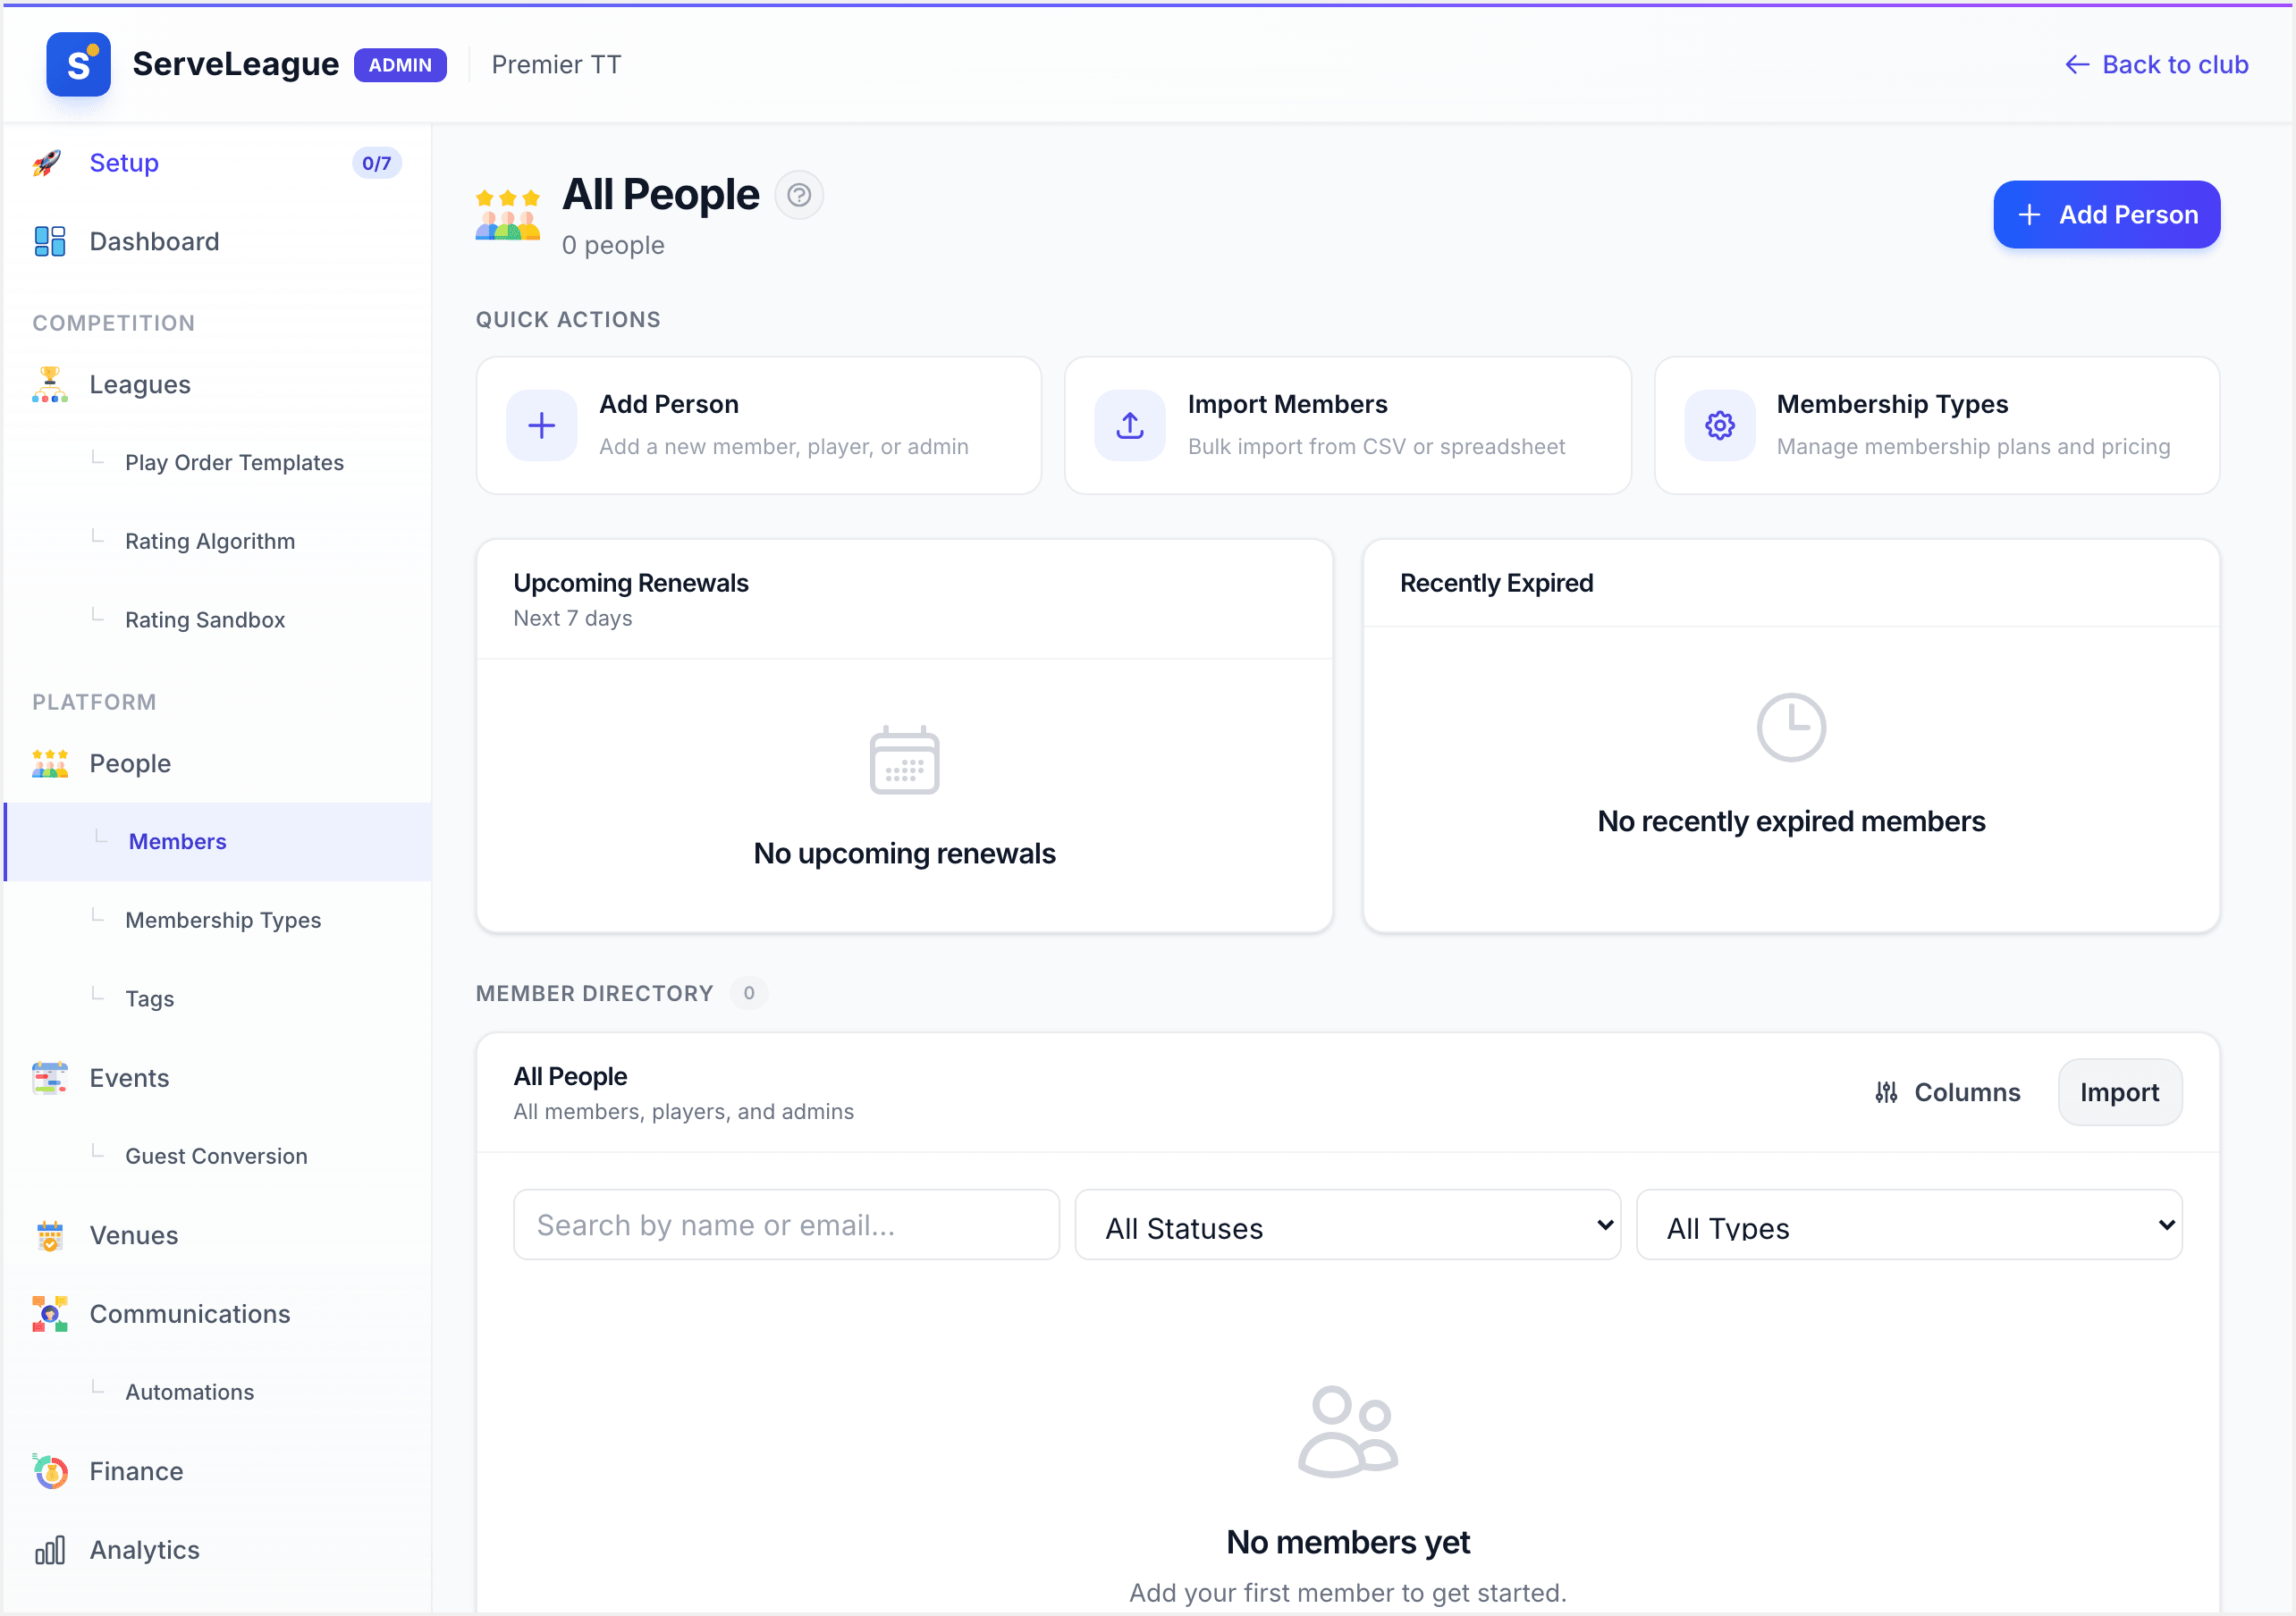This screenshot has height=1616, width=2296.
Task: Click the Import Members card title
Action: [1287, 404]
